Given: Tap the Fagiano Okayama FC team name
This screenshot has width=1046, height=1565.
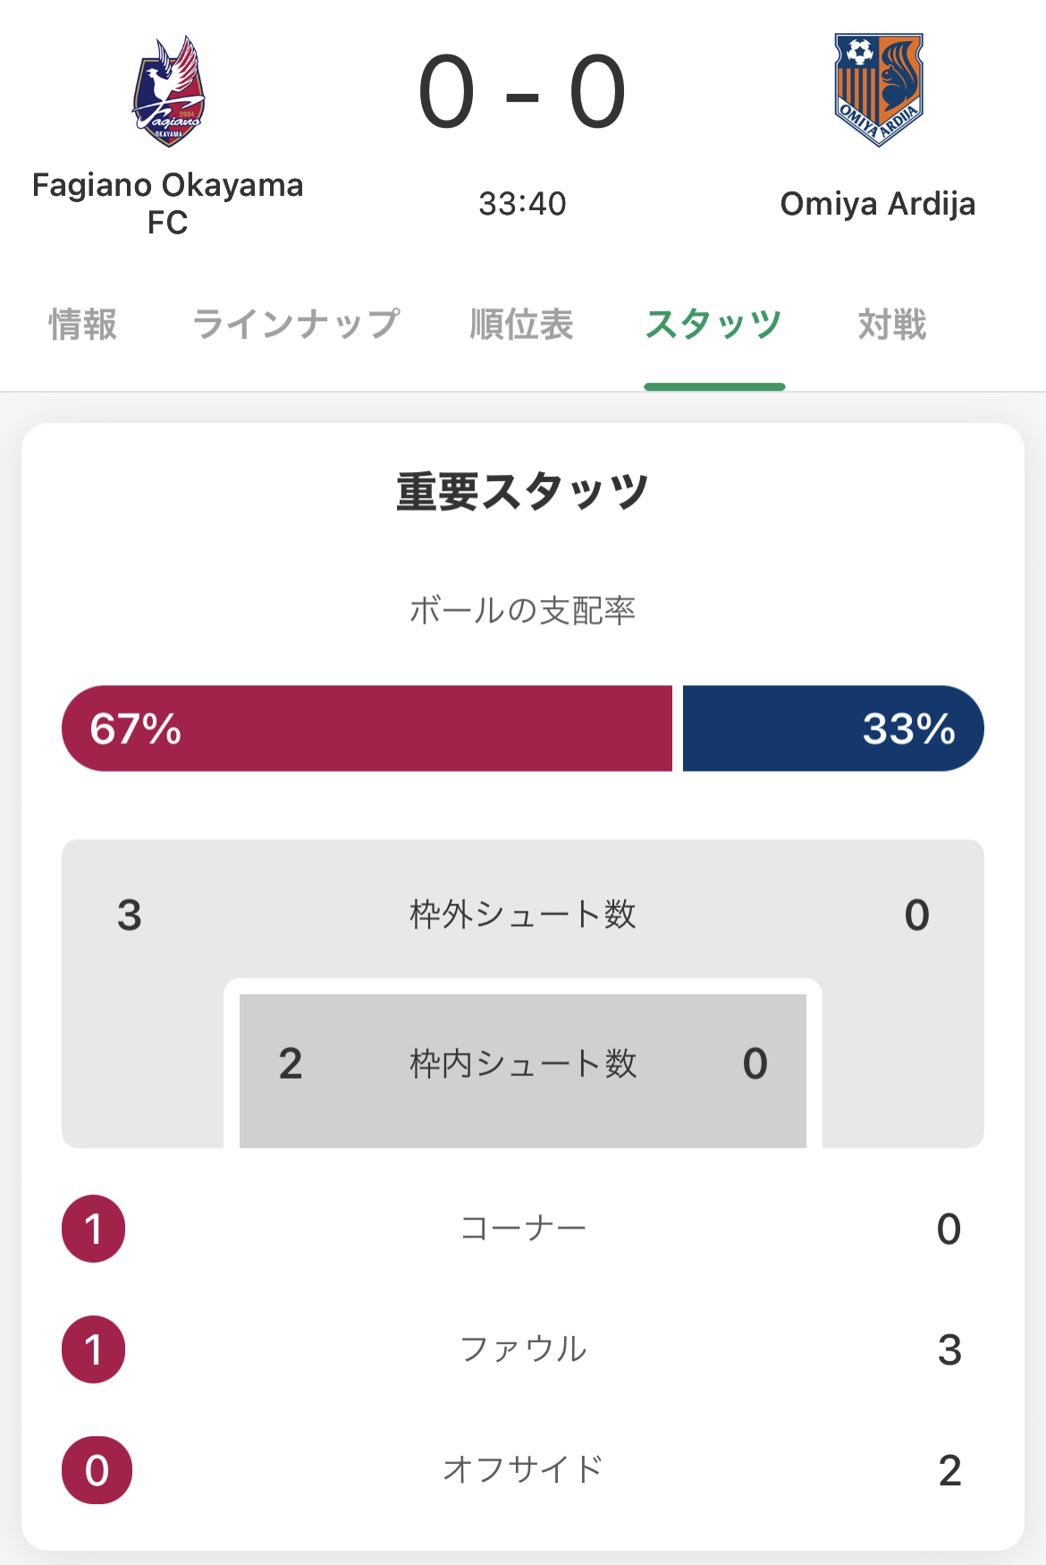Looking at the screenshot, I should pos(168,203).
